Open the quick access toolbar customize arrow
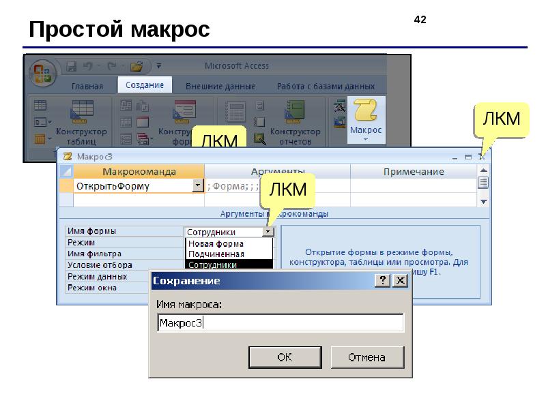The height and width of the screenshot is (409, 546). [159, 65]
